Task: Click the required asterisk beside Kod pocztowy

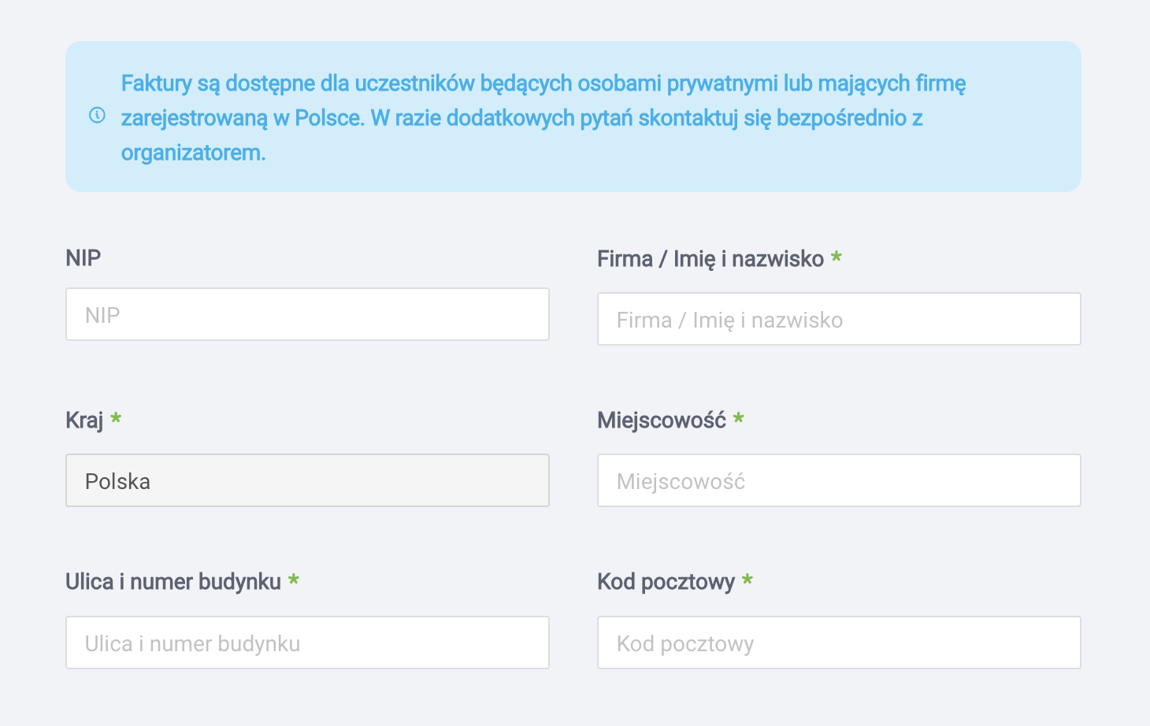Action: 747,581
